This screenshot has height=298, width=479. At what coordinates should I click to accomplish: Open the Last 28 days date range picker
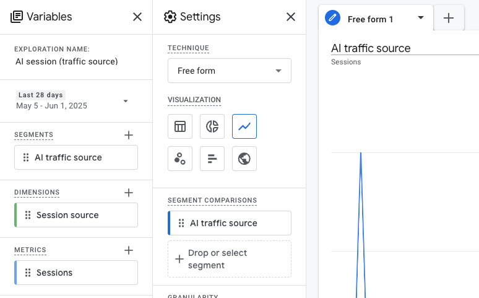72,100
